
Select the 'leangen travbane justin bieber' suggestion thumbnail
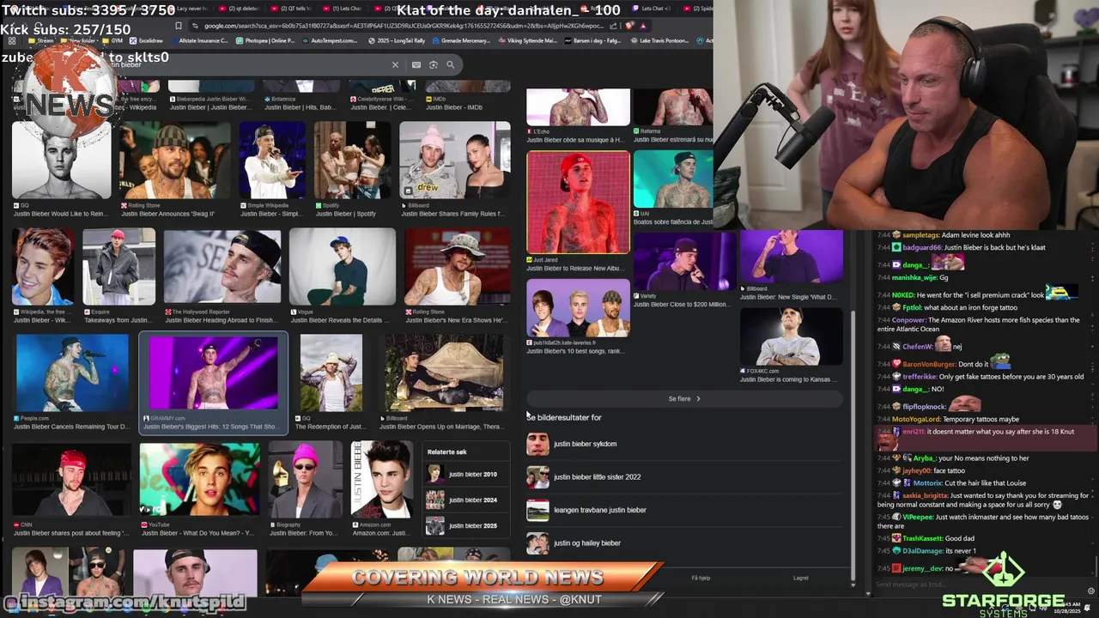tap(537, 510)
